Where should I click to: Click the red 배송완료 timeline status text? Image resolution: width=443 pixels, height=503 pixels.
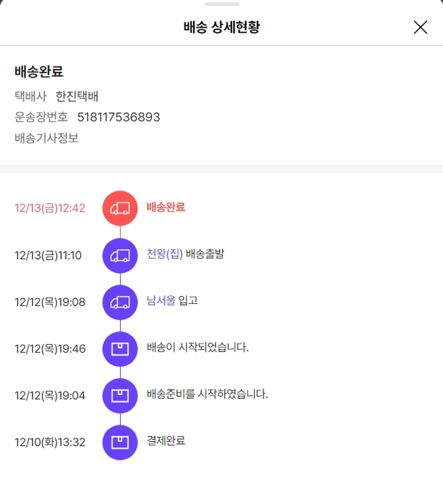[x=166, y=208]
